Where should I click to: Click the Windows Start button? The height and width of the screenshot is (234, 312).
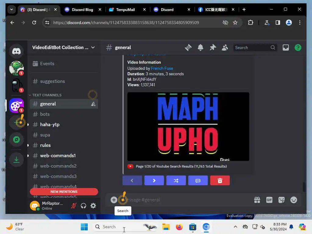point(84,227)
